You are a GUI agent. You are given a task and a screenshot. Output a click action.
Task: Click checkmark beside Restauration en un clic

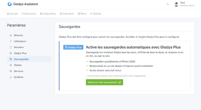tap(87, 66)
